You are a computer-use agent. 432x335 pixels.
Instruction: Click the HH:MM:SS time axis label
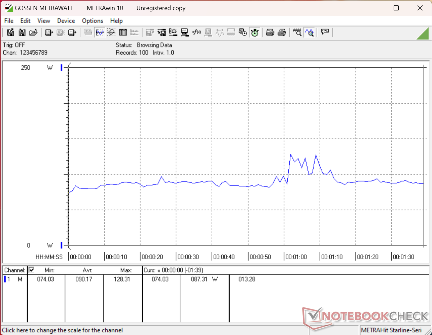point(49,257)
